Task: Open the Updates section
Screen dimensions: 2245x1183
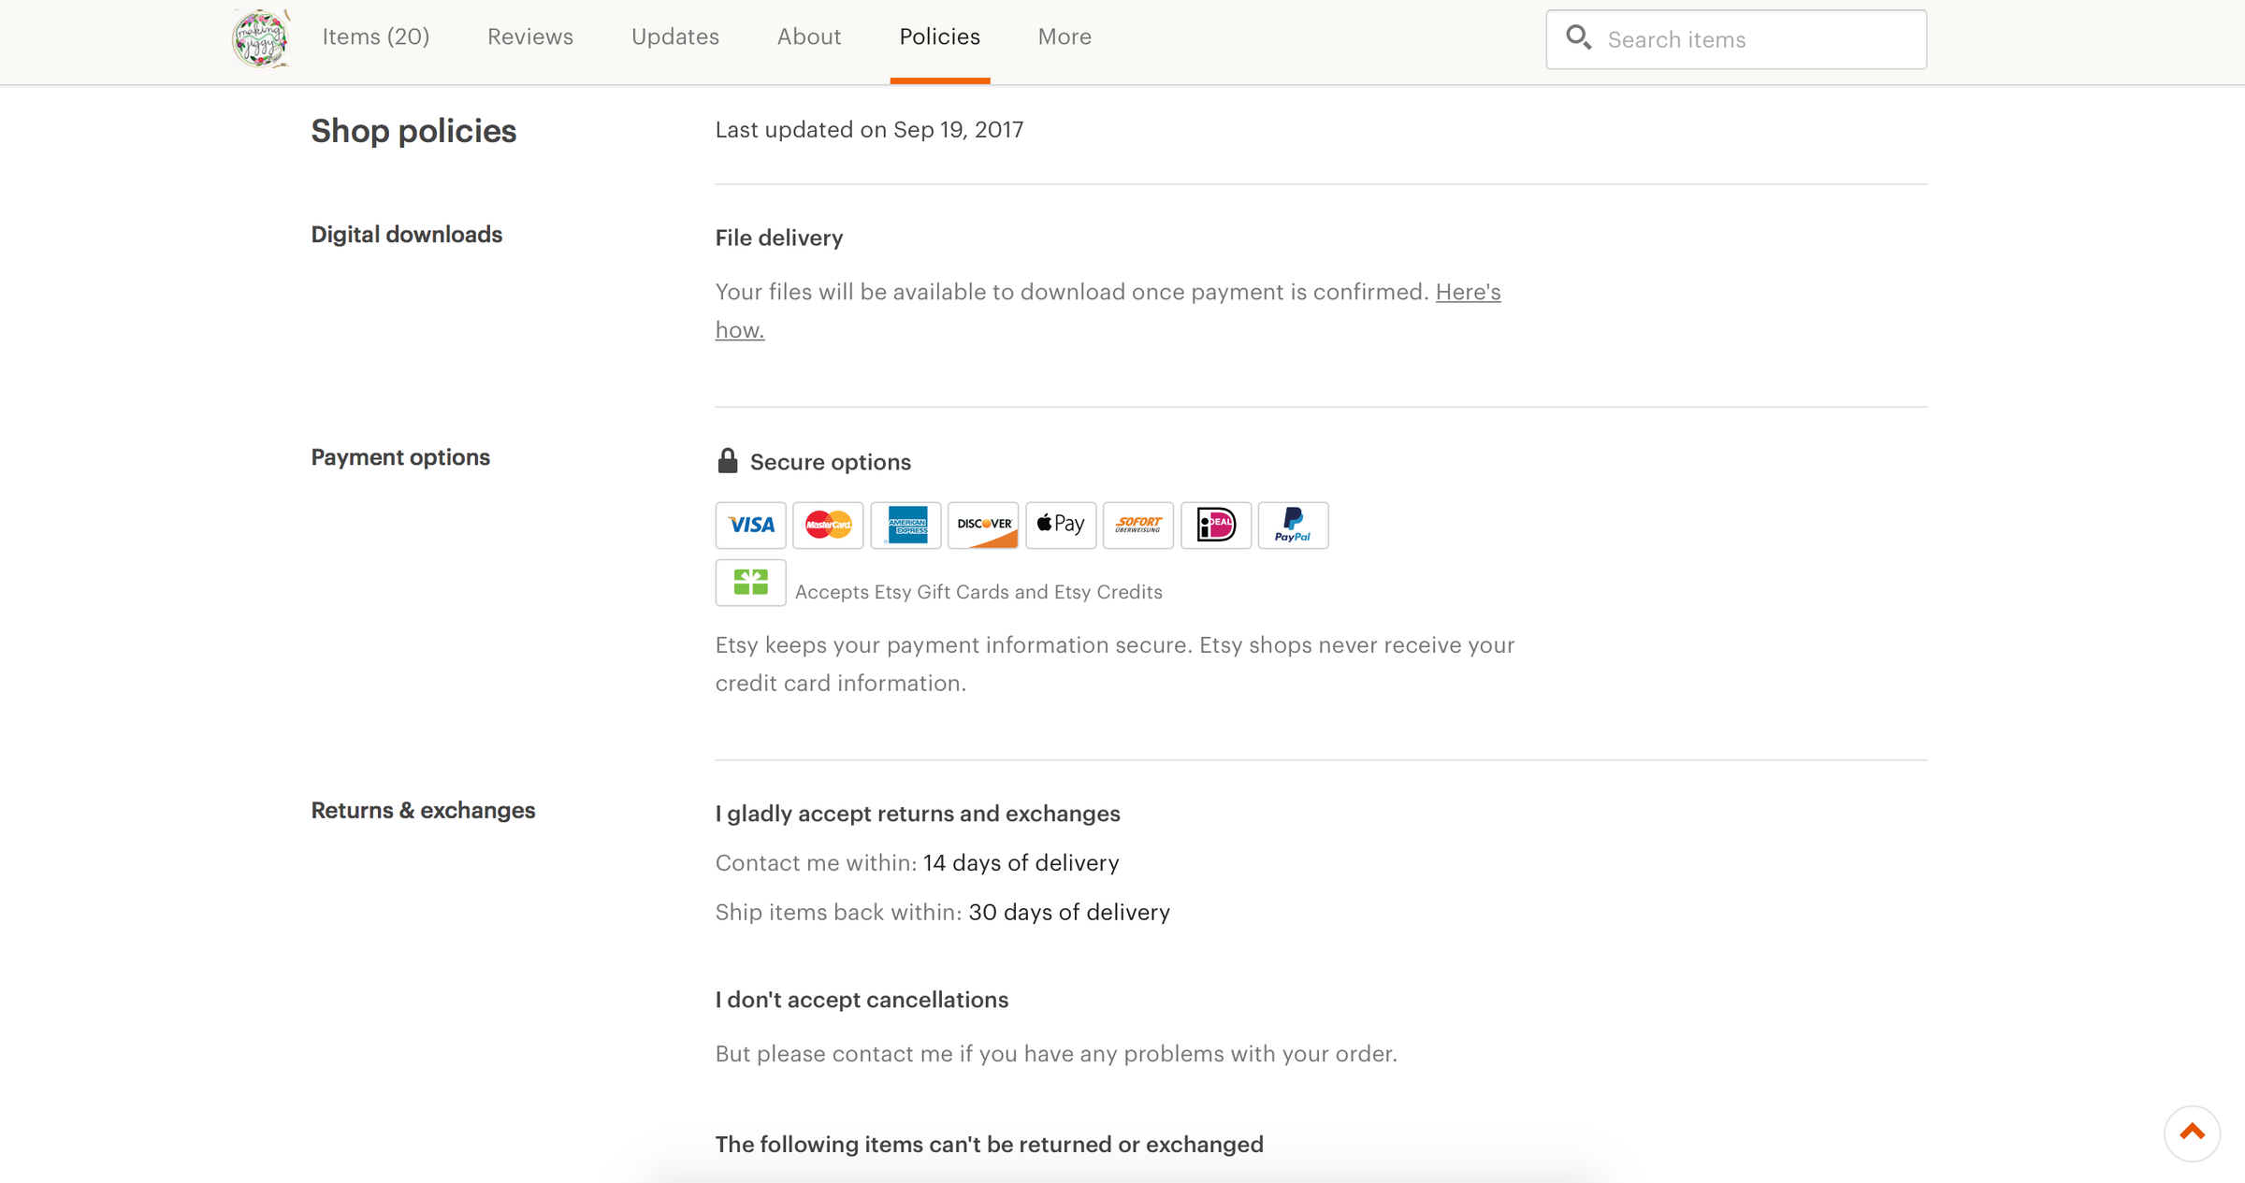Action: pos(674,36)
